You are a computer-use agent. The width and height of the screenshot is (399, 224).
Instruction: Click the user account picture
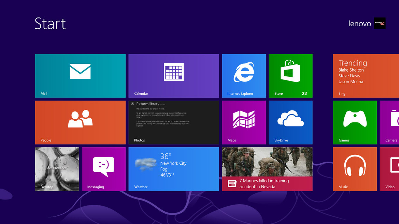pyautogui.click(x=380, y=23)
